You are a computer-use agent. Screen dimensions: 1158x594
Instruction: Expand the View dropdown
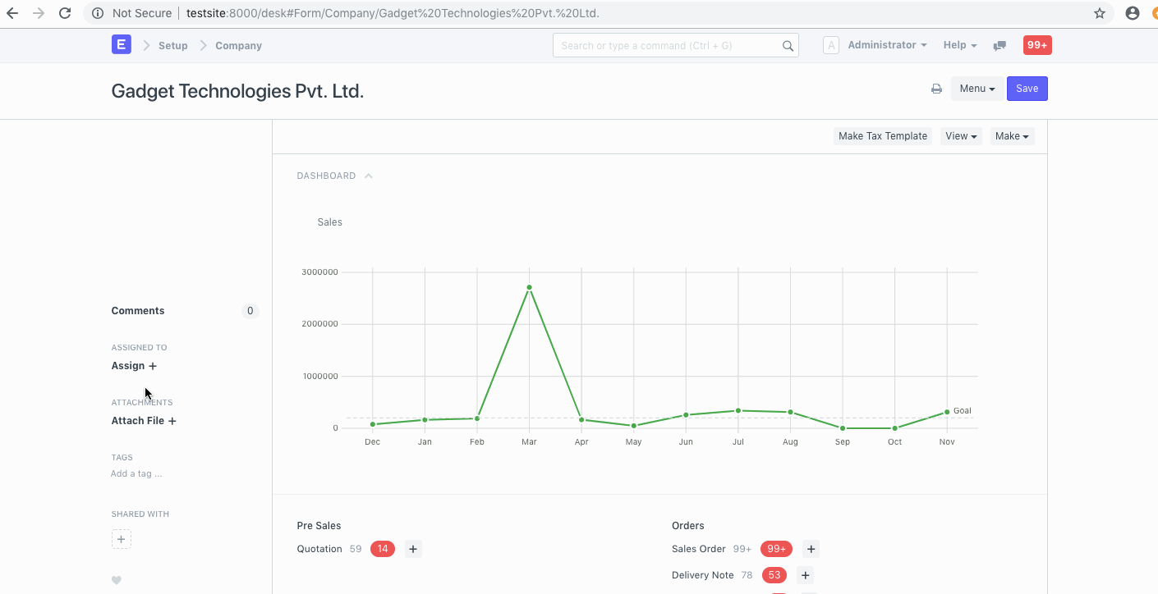coord(961,136)
